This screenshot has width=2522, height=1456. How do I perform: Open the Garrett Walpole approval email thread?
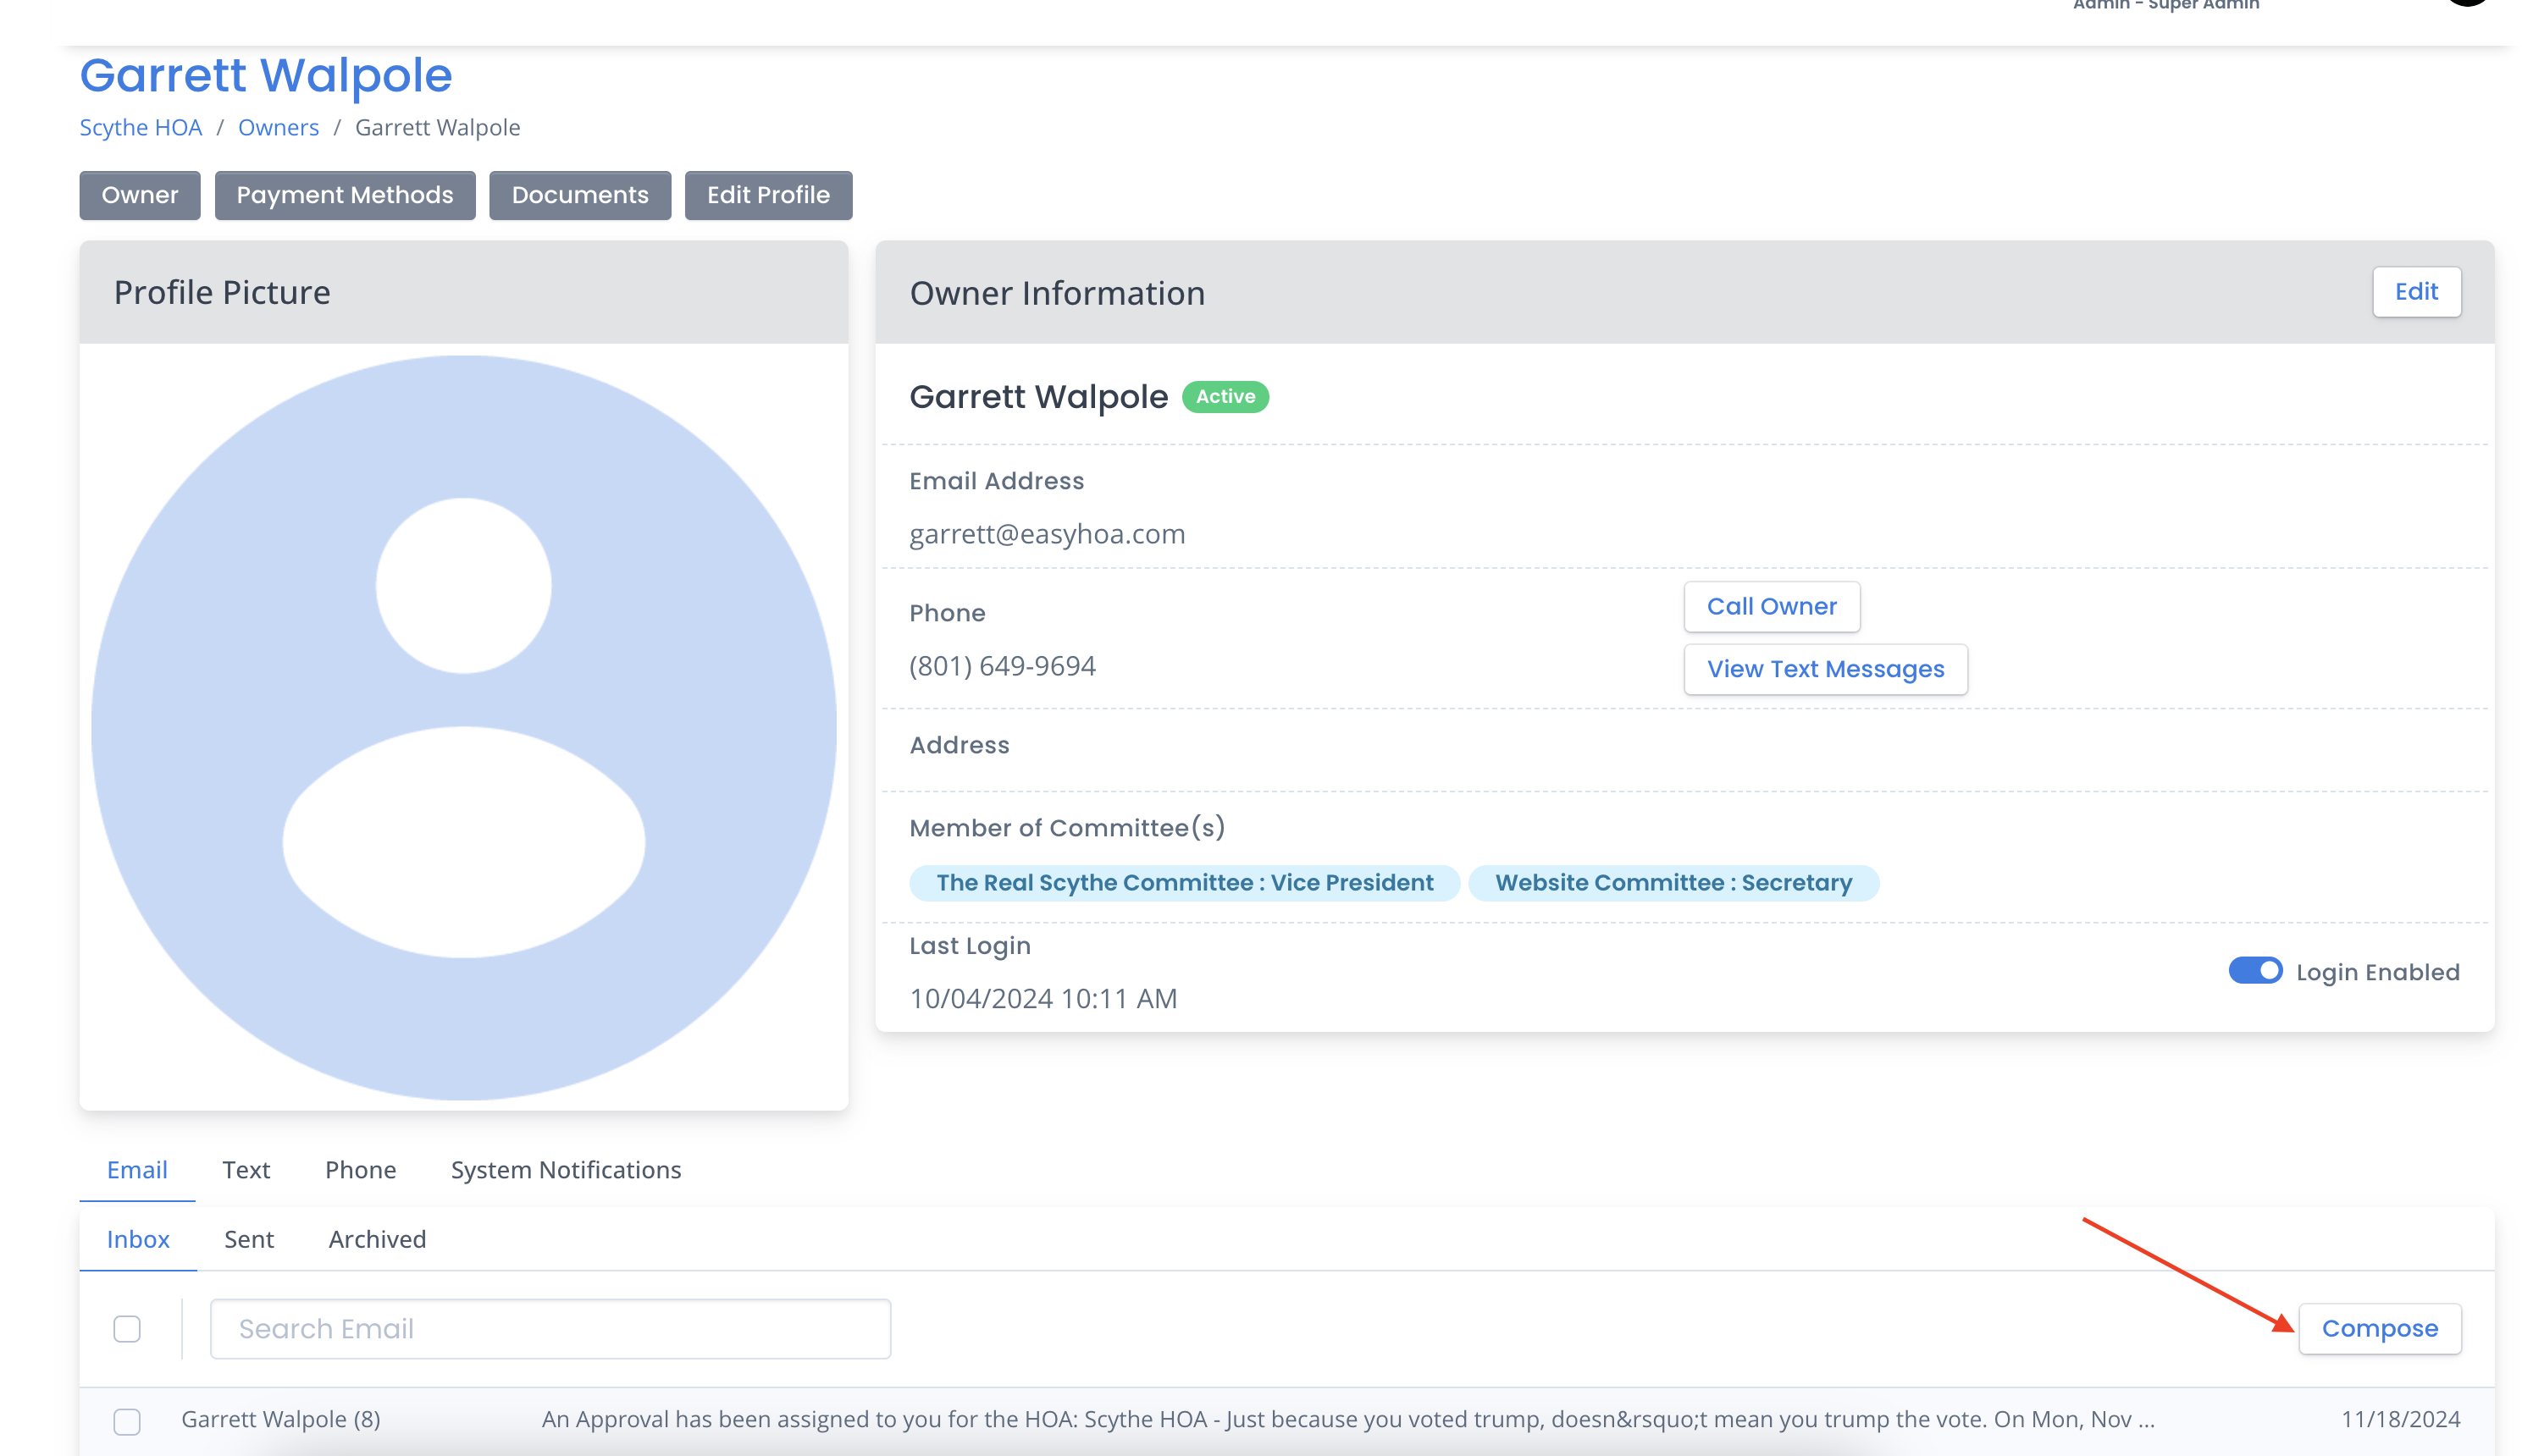1346,1418
